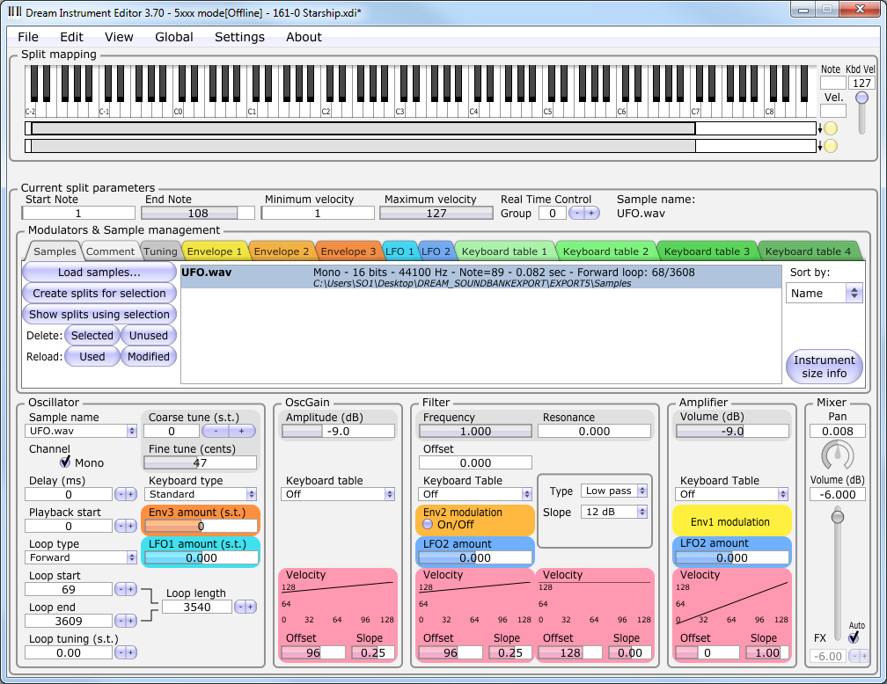Open the File menu
This screenshot has width=887, height=684.
tap(28, 37)
